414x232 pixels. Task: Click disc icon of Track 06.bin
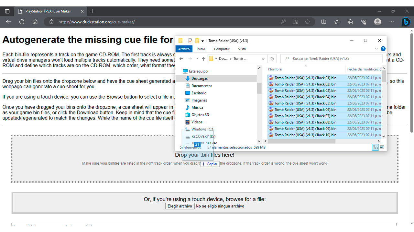coord(271,110)
